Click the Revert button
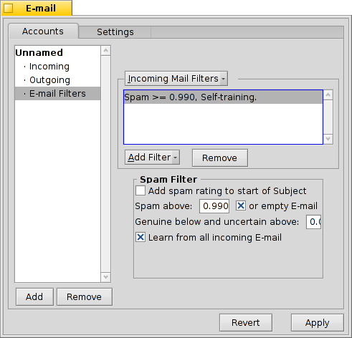Screen dimensions: 352x338 246,323
